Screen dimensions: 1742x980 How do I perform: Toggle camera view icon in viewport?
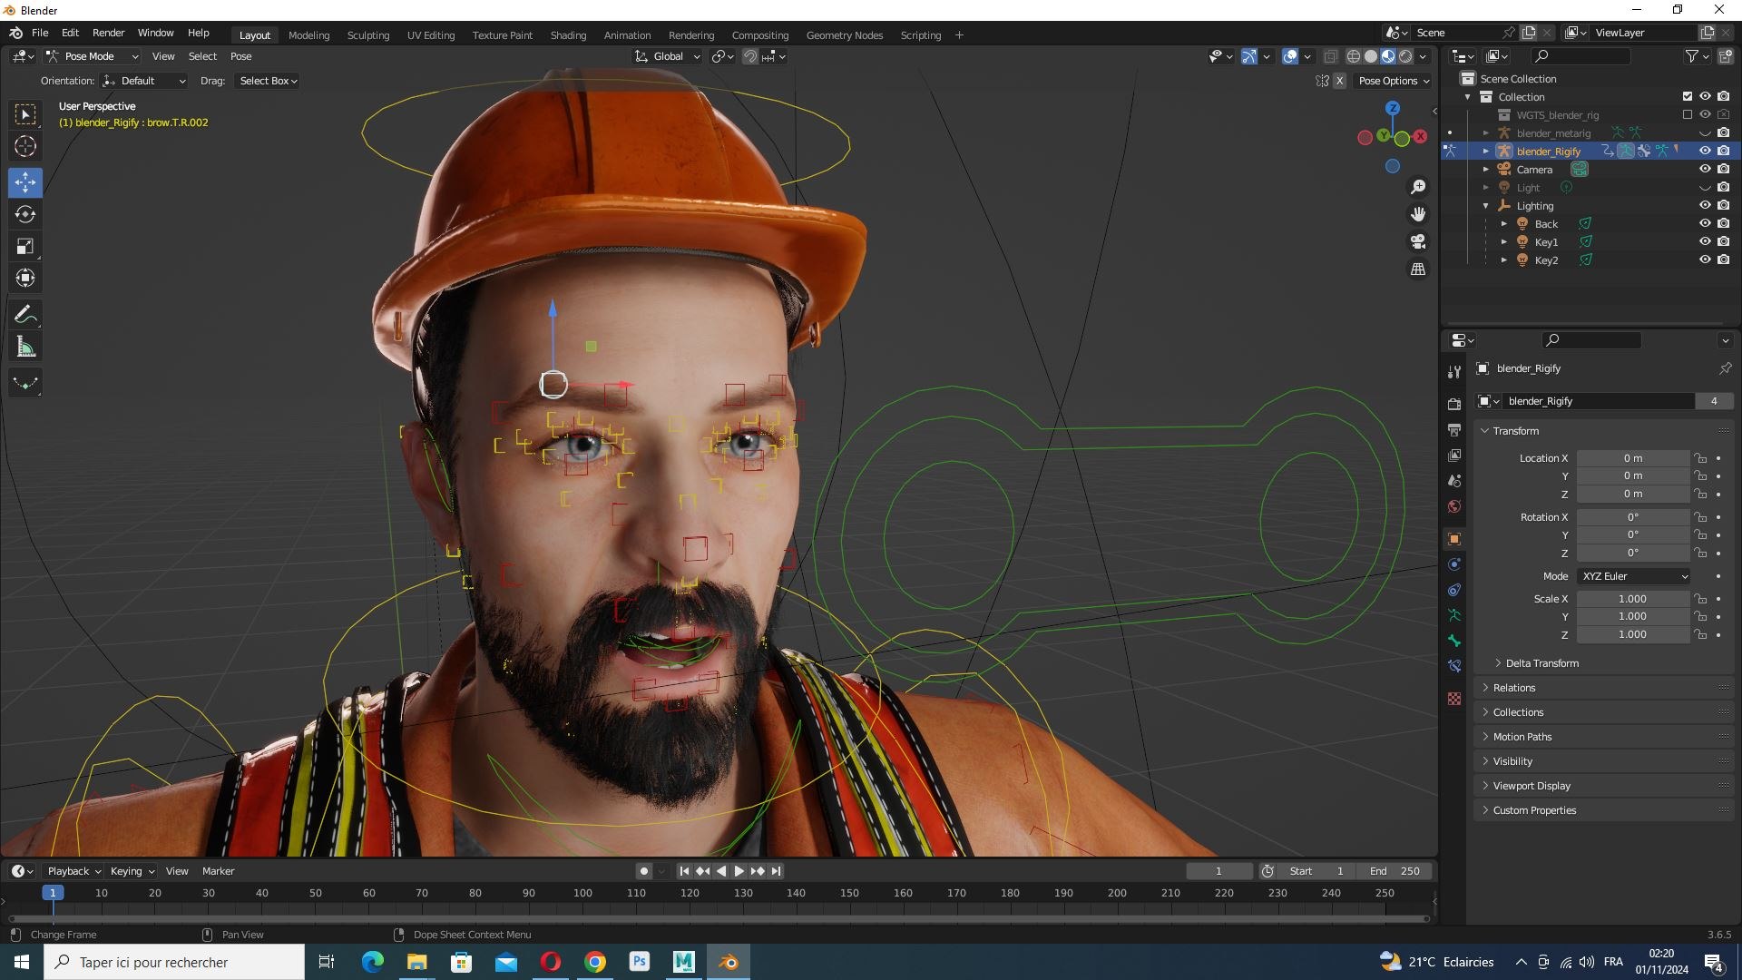pos(1418,241)
